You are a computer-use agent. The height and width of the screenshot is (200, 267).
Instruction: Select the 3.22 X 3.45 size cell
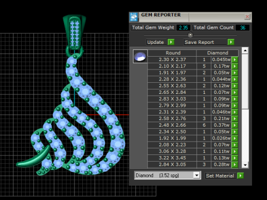172,158
